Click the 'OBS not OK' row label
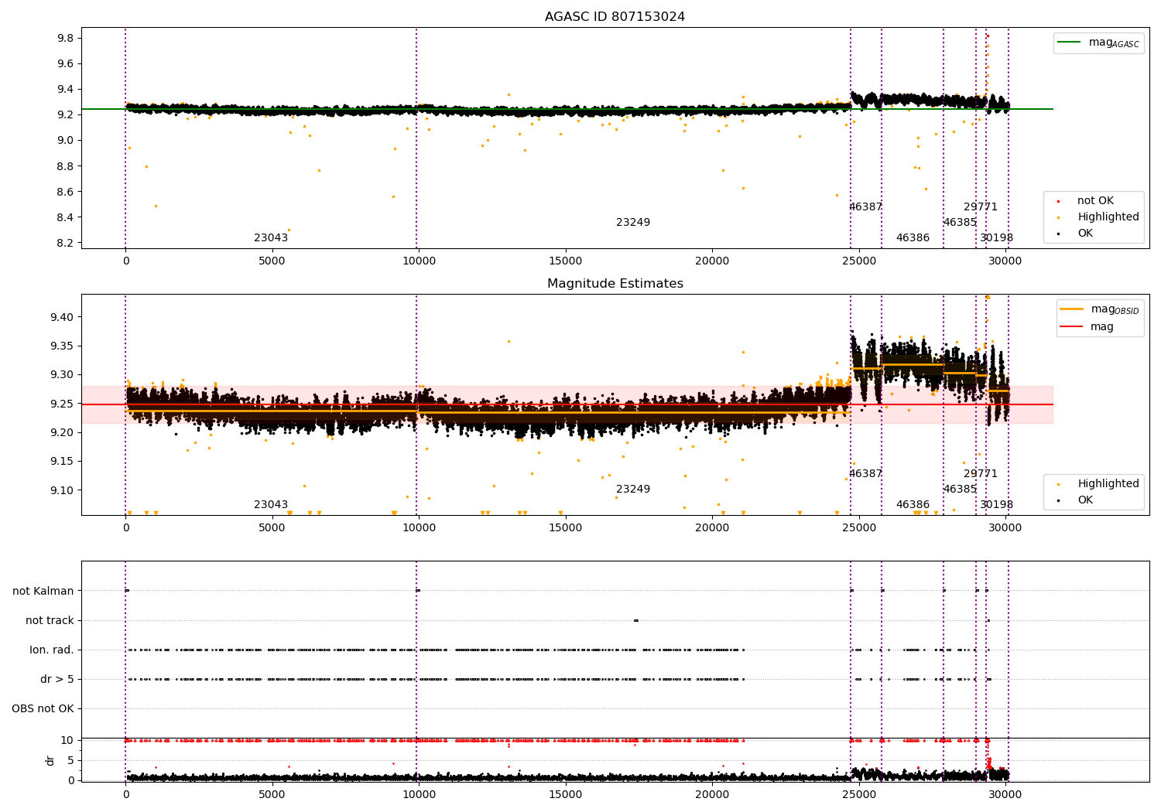This screenshot has height=812, width=1161. tap(43, 709)
